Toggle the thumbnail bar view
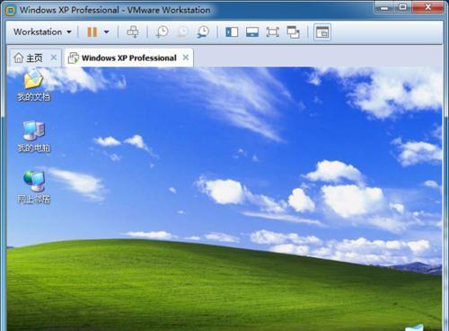This screenshot has height=331, width=449. (252, 31)
